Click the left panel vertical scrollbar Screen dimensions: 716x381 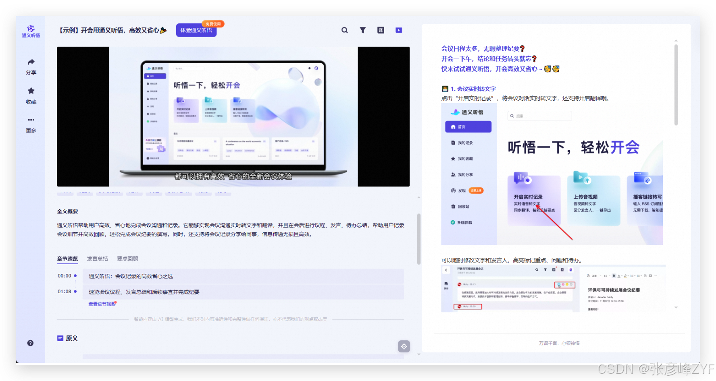point(419,239)
